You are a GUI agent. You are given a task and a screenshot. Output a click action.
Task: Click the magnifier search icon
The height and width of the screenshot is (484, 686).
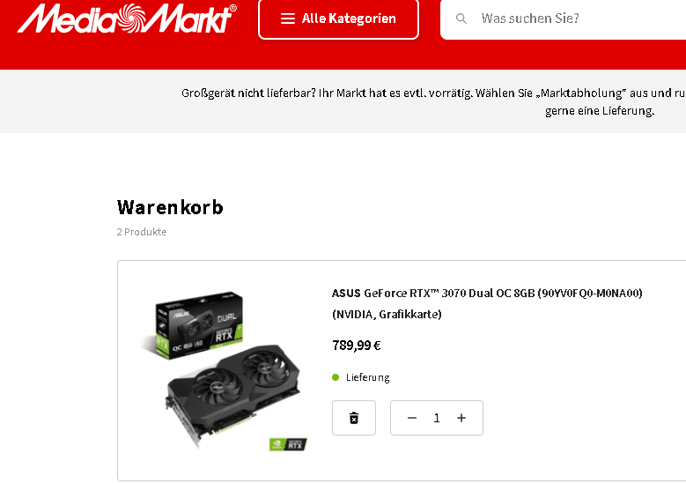(x=461, y=19)
